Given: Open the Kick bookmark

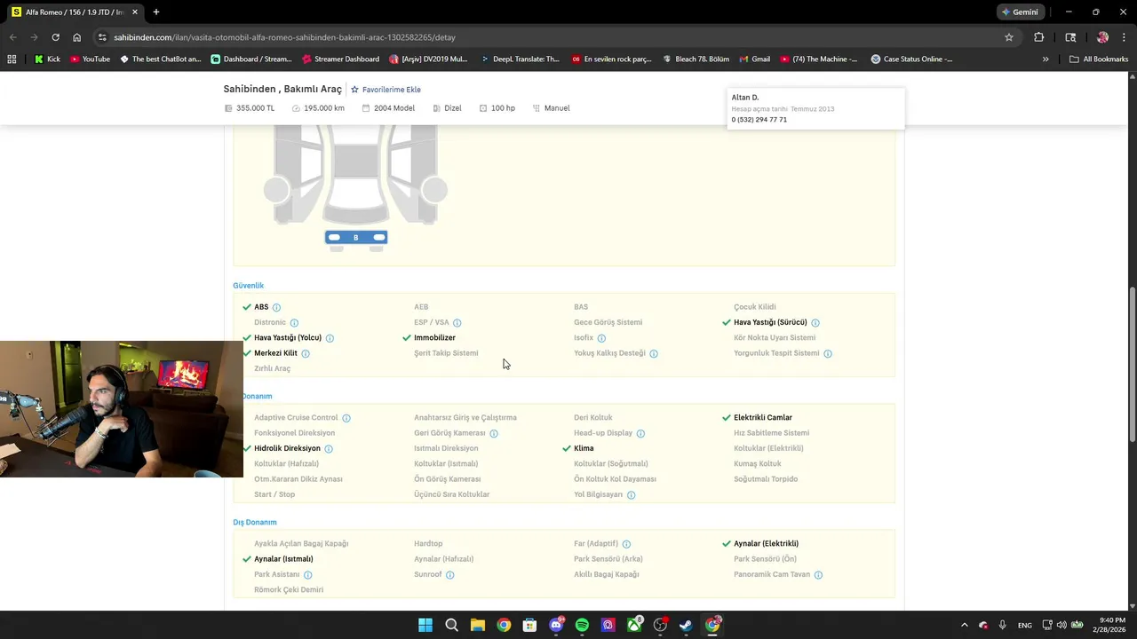Looking at the screenshot, I should click(47, 59).
